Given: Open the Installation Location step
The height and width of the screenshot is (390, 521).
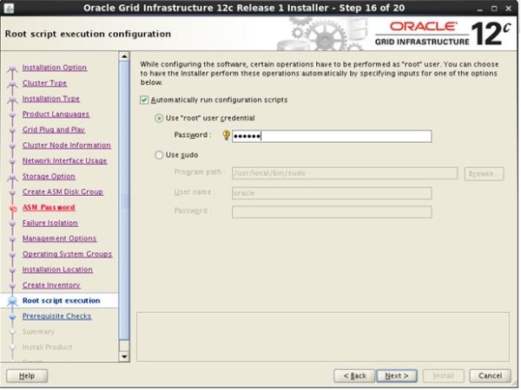Looking at the screenshot, I should [57, 270].
